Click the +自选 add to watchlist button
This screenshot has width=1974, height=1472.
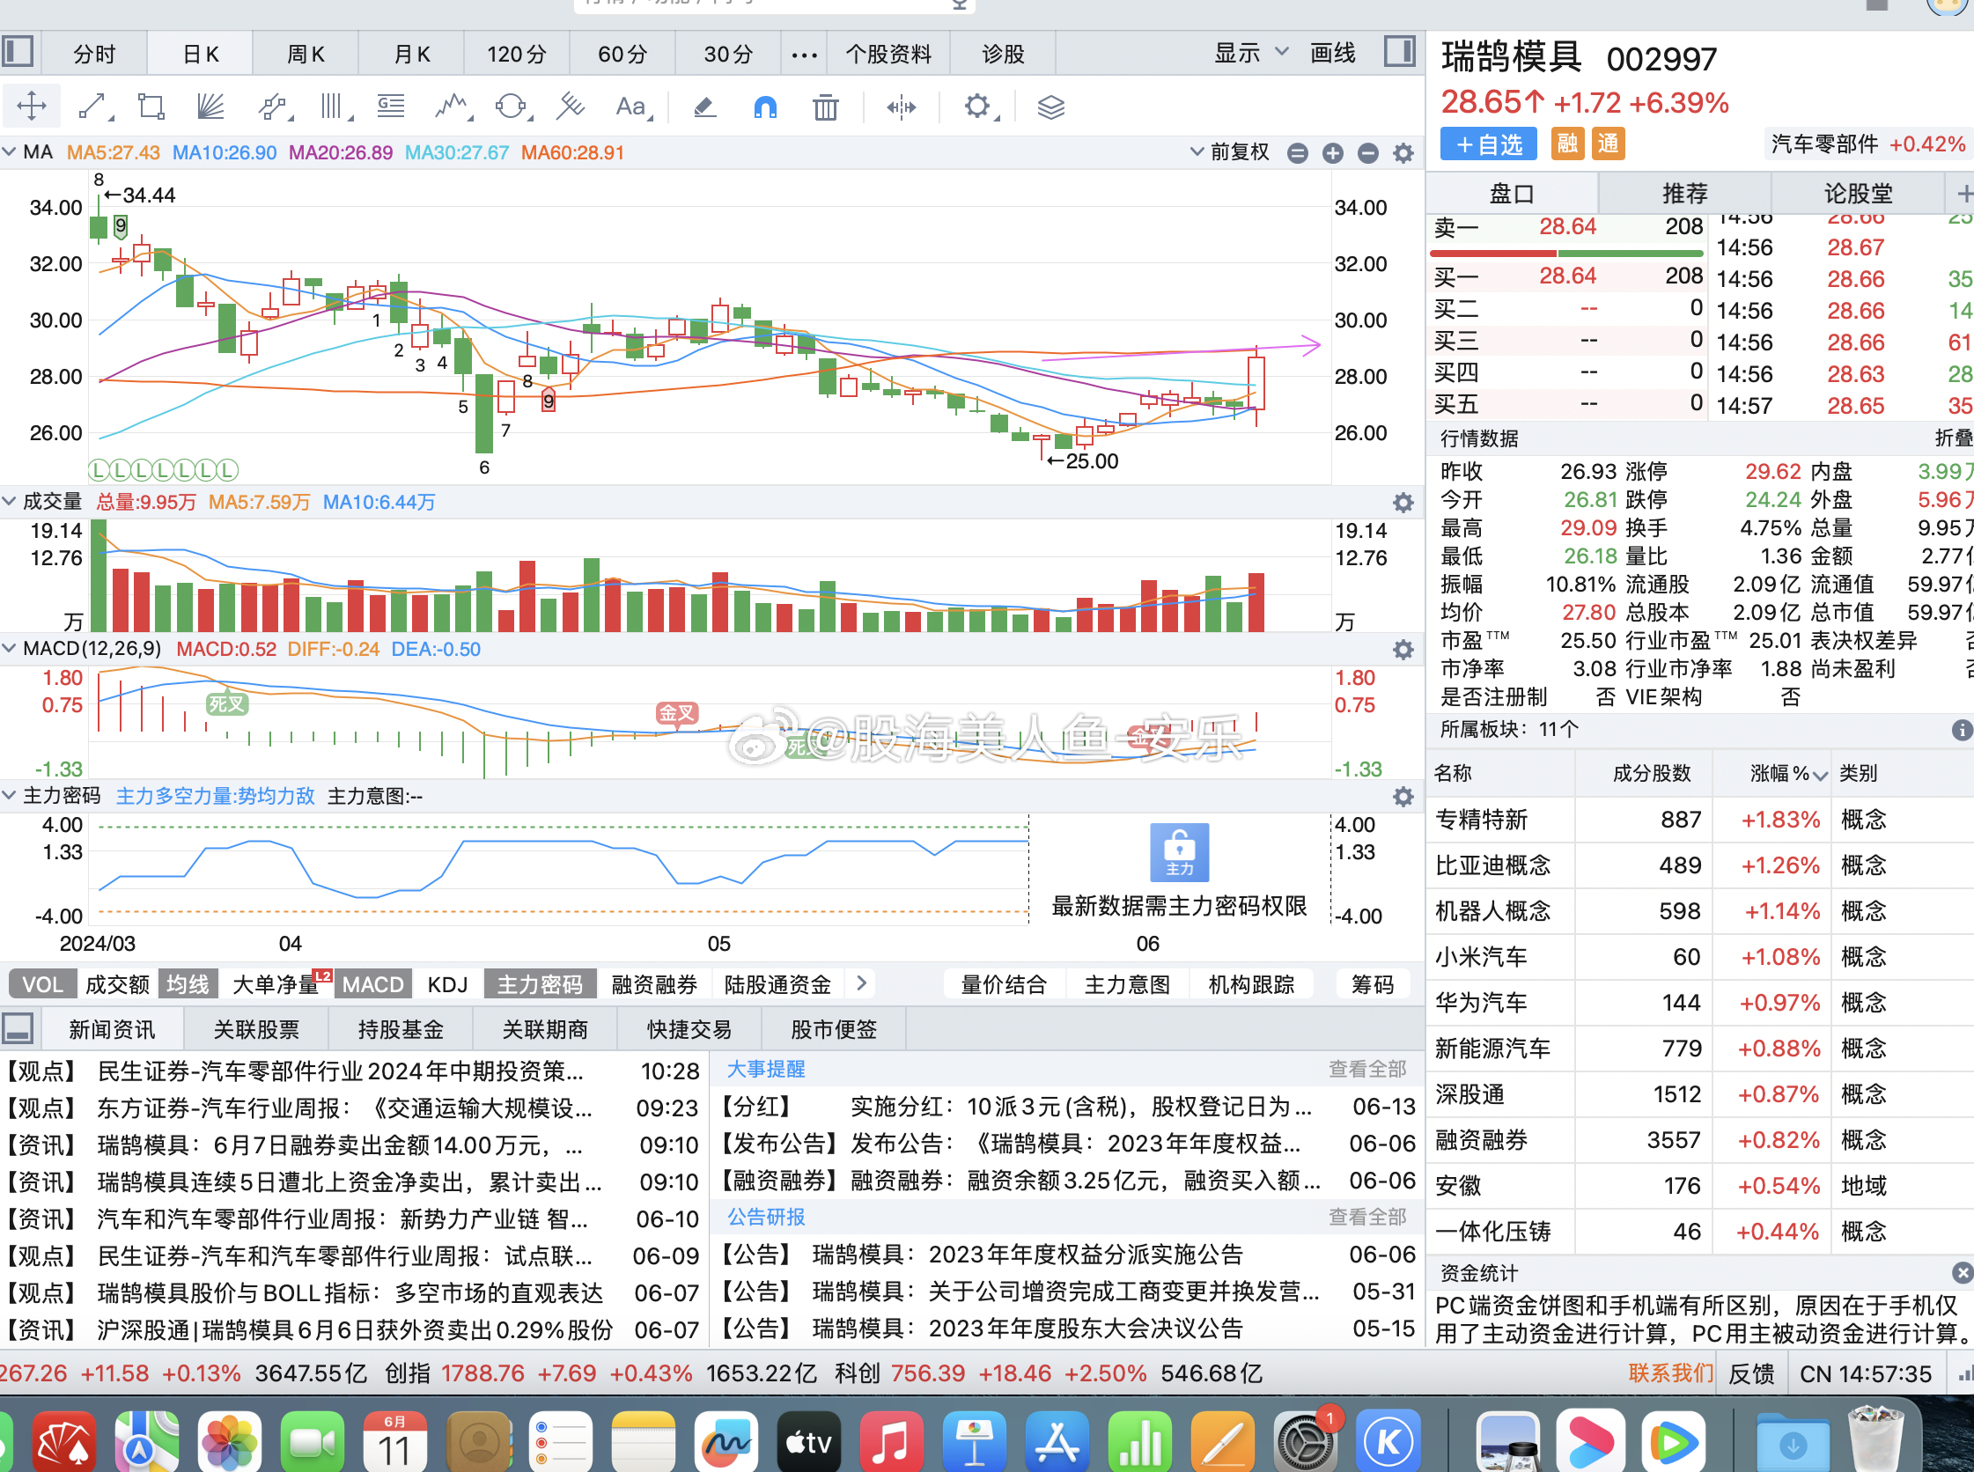click(x=1488, y=144)
